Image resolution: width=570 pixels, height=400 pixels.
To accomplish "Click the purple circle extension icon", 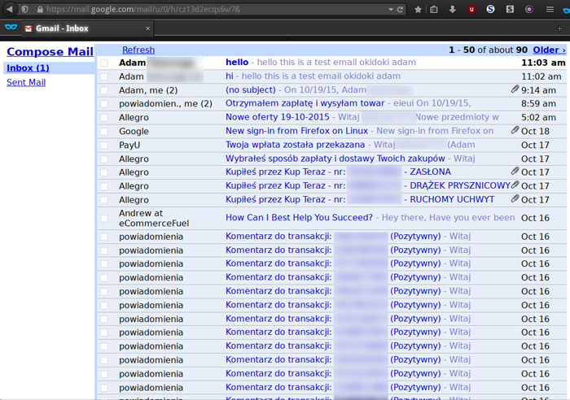I will point(529,10).
